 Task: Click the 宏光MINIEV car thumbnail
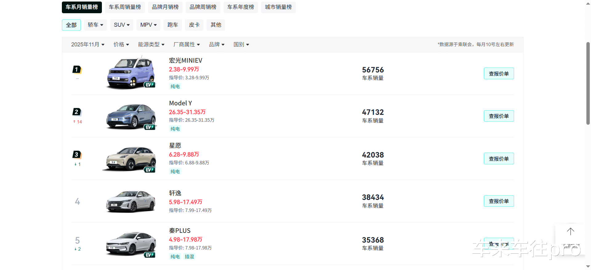pyautogui.click(x=131, y=73)
